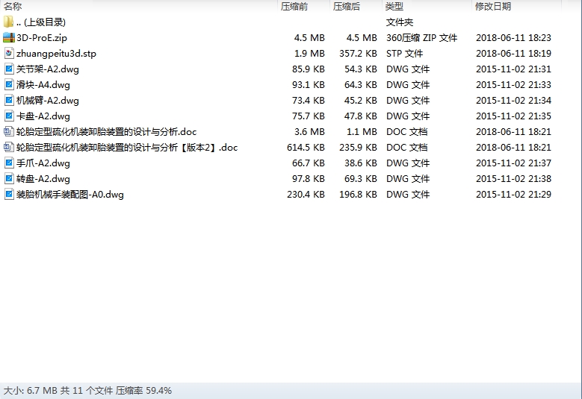Select the file name 关节架-A2.dwg
Viewport: 582px width, 399px height.
click(48, 69)
